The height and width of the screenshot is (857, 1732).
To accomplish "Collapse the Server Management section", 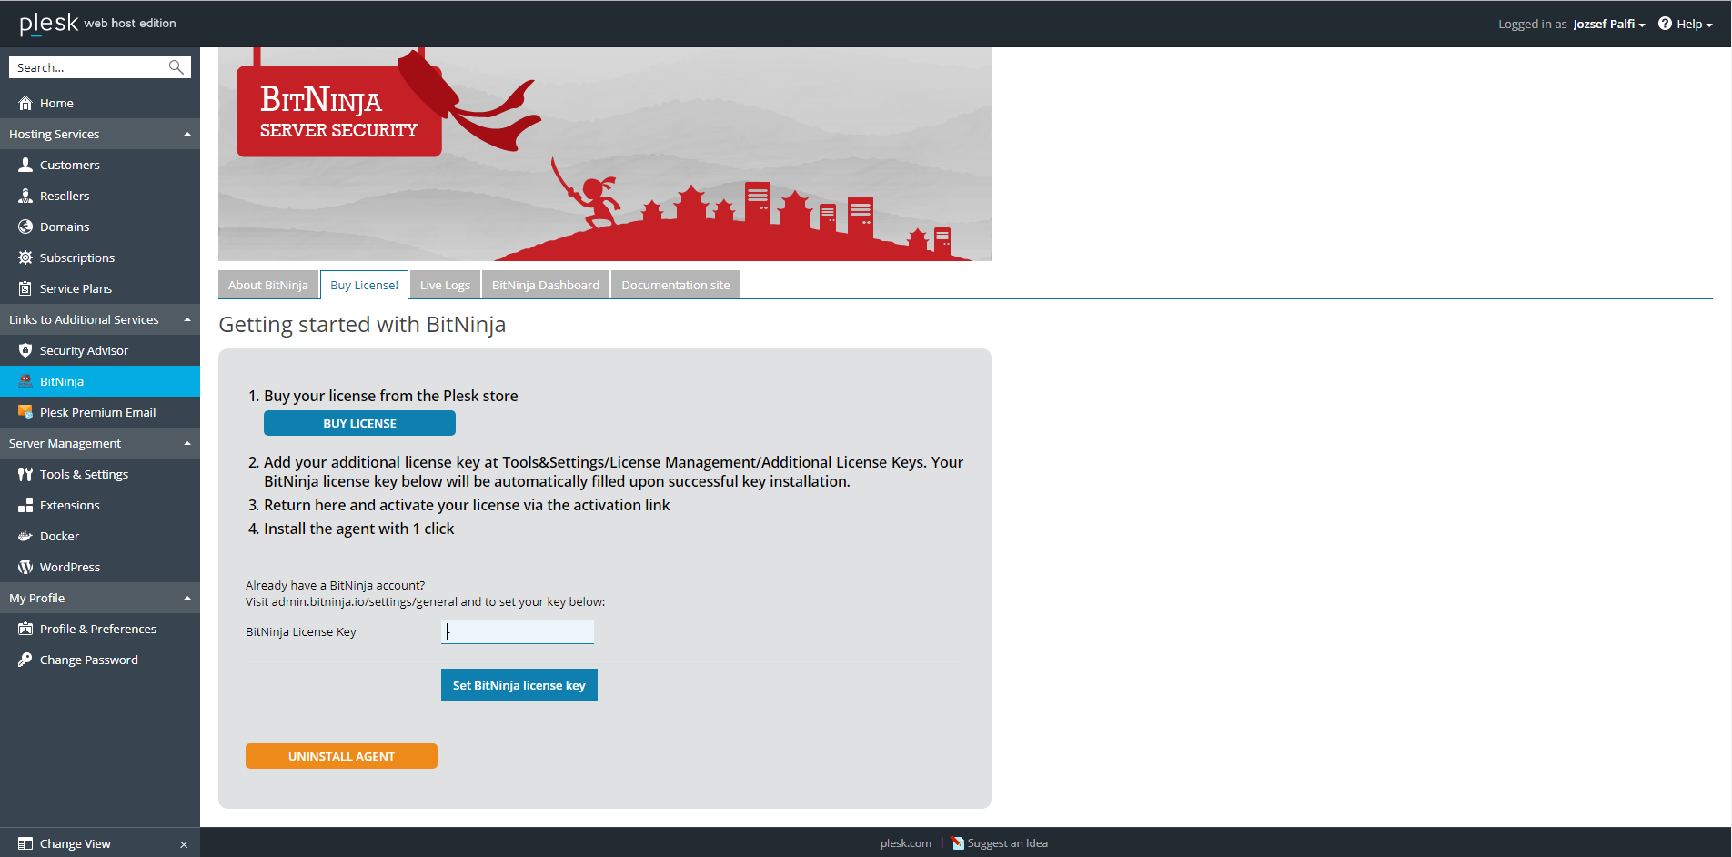I will click(187, 443).
